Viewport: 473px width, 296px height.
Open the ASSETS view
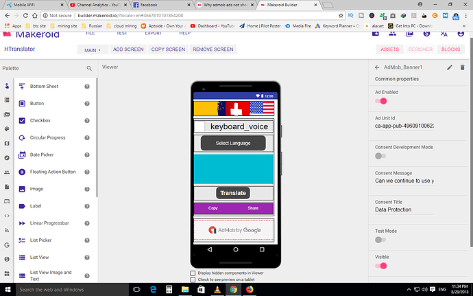pos(389,49)
